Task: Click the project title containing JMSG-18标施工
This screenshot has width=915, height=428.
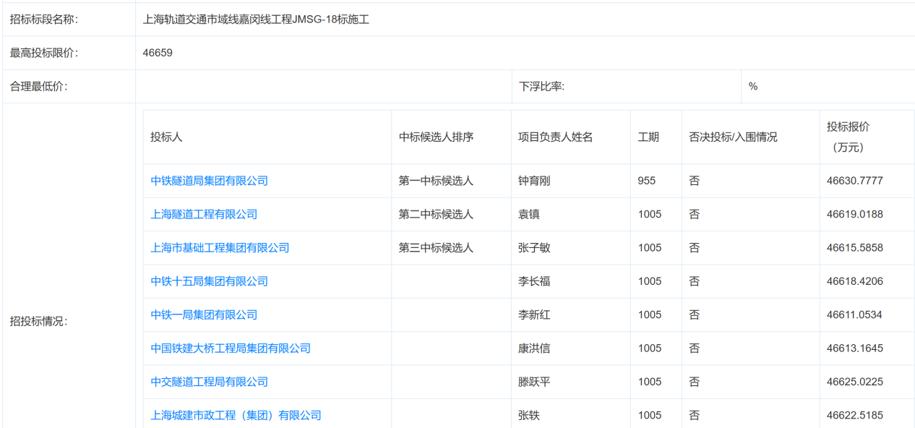Action: [x=256, y=20]
